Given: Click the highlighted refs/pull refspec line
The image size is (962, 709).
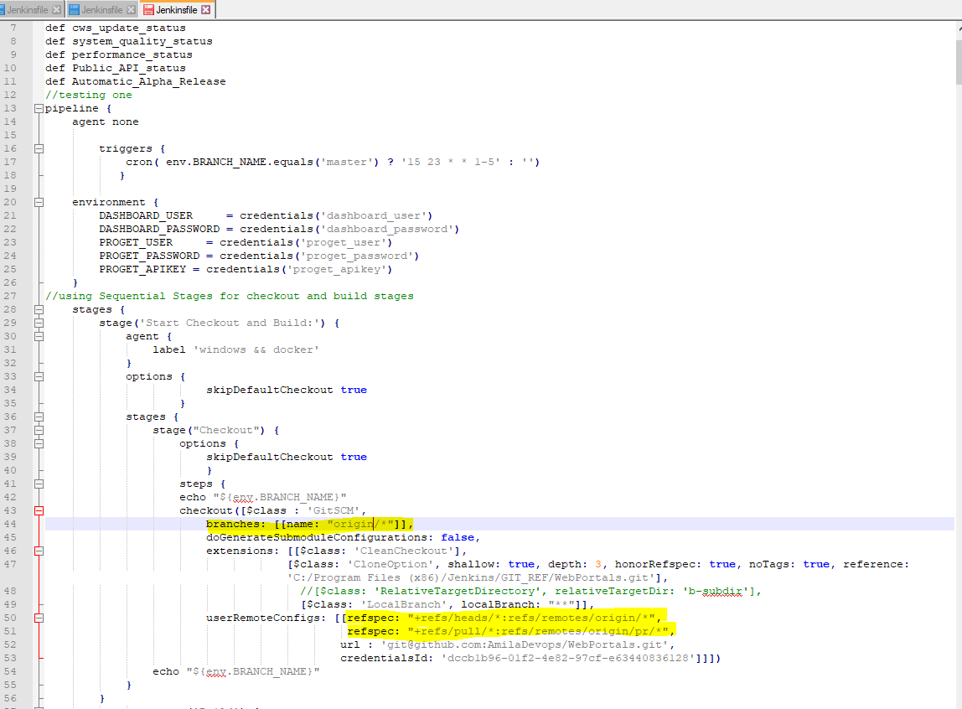Looking at the screenshot, I should [511, 632].
